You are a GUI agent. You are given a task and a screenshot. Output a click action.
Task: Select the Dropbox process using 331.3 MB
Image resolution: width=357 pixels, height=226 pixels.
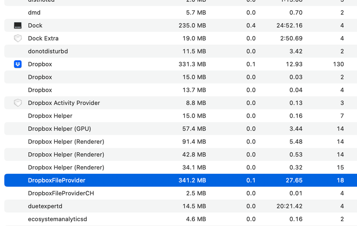tap(181, 64)
